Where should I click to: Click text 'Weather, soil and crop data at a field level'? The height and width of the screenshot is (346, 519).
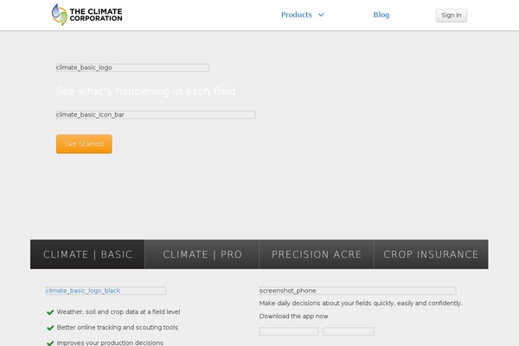pos(119,312)
